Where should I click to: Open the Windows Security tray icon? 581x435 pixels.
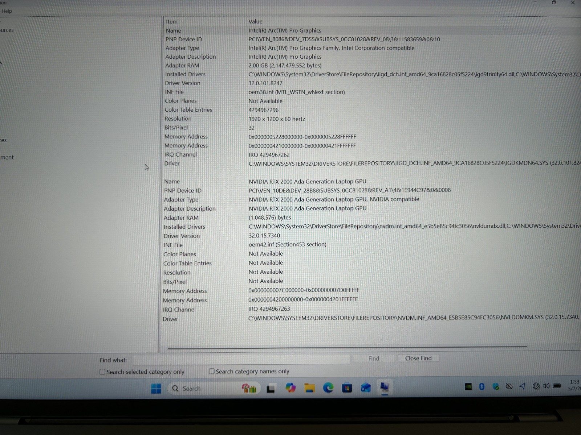click(x=496, y=386)
